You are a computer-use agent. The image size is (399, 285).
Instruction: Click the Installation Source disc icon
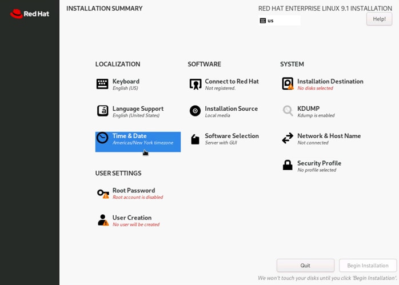pyautogui.click(x=195, y=111)
